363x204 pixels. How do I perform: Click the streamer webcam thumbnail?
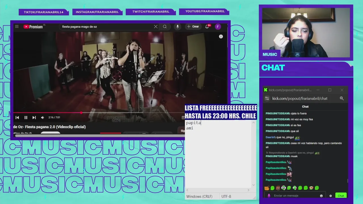(x=306, y=33)
